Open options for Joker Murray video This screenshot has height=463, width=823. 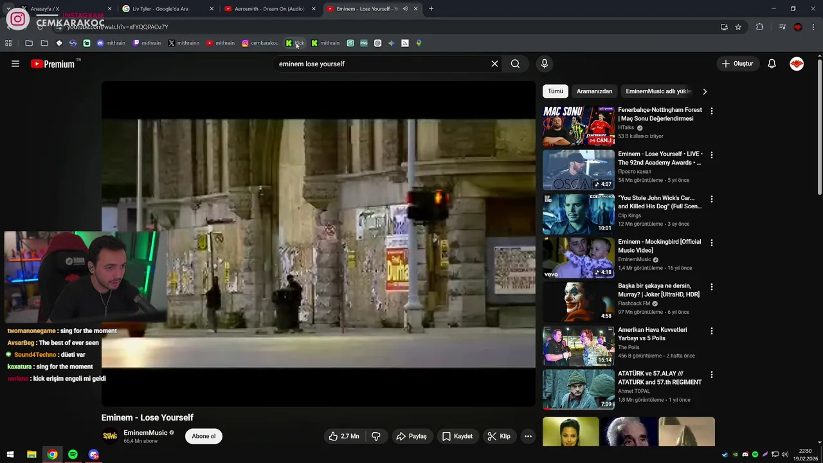point(711,287)
